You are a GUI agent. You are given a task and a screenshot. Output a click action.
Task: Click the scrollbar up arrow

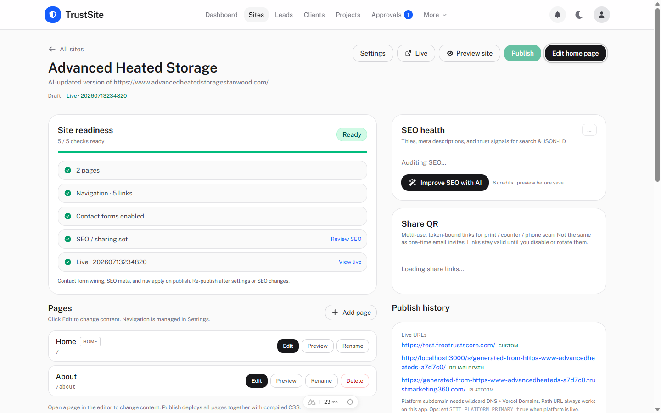click(x=657, y=3)
